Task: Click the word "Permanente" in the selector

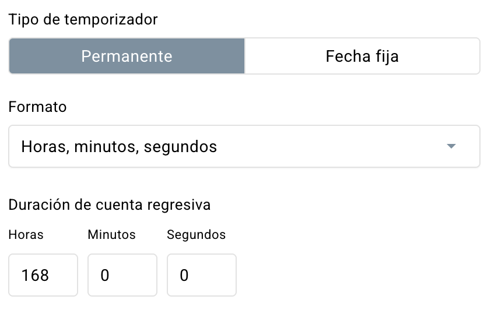Action: tap(127, 56)
